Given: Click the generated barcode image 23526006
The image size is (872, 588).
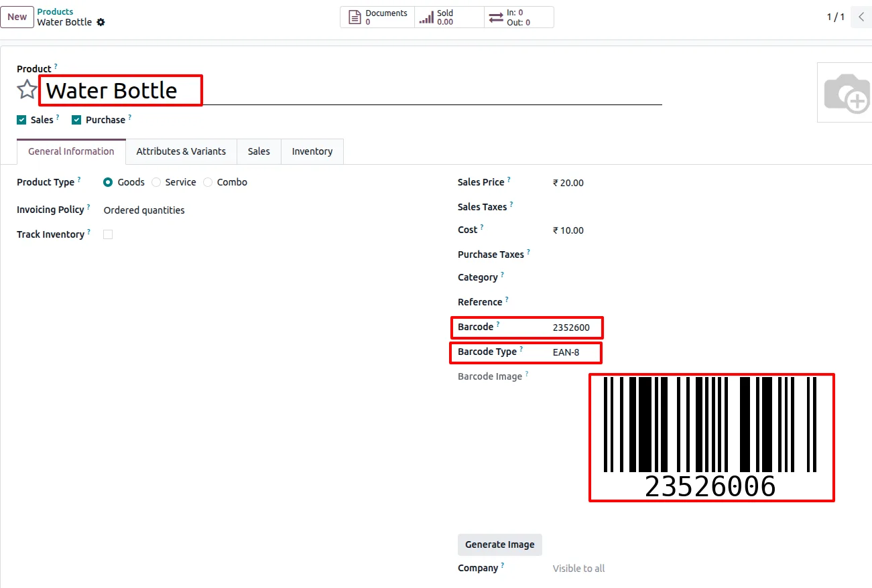Looking at the screenshot, I should coord(710,437).
